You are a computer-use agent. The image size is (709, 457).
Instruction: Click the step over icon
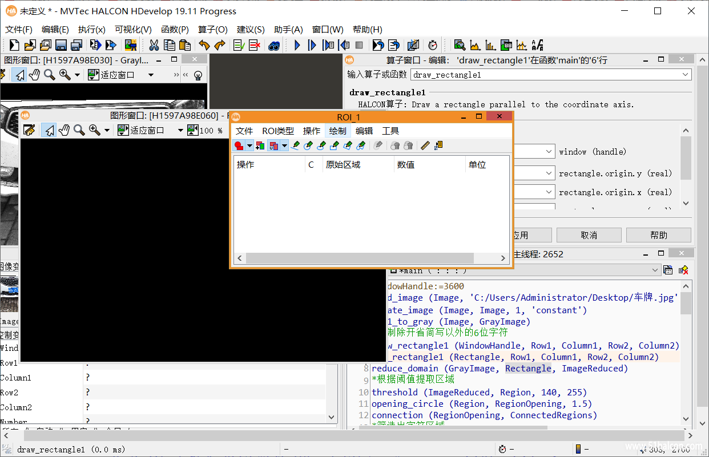(312, 45)
